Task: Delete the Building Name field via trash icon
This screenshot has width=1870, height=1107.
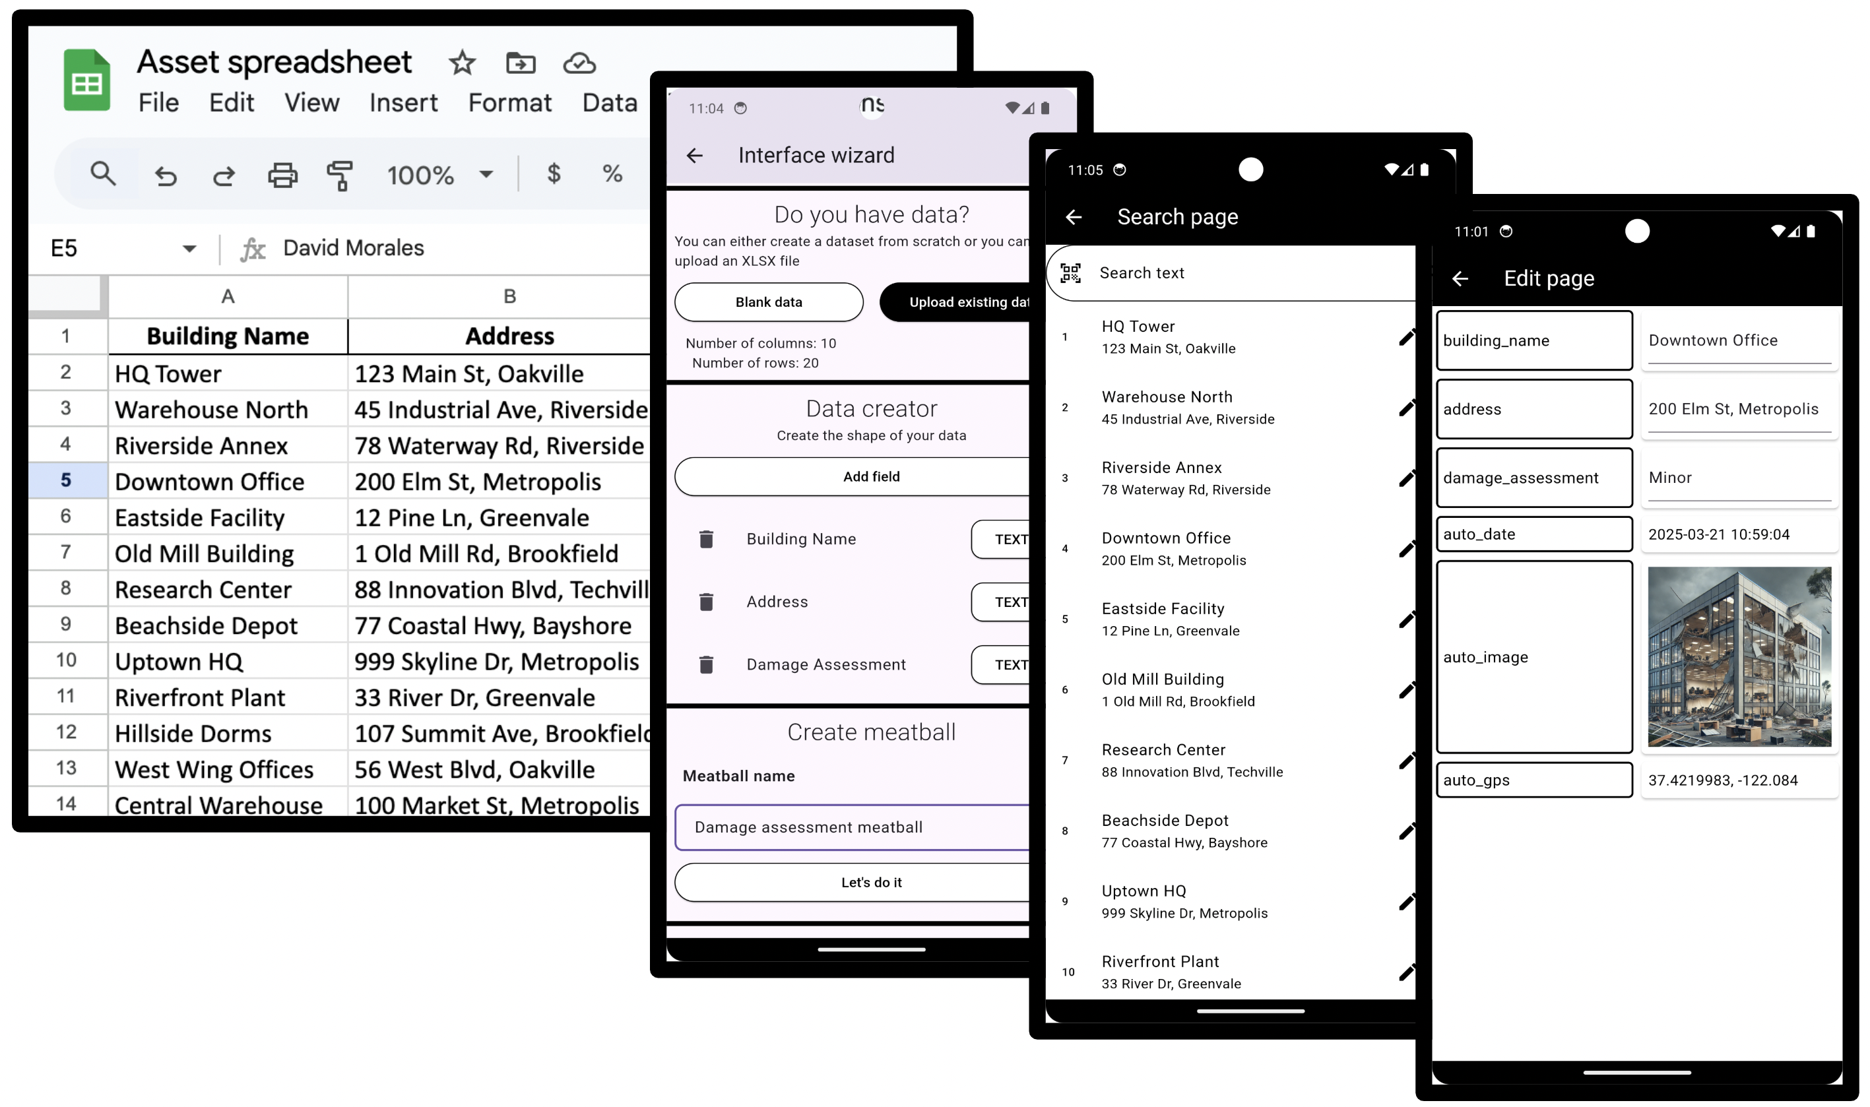Action: 705,538
